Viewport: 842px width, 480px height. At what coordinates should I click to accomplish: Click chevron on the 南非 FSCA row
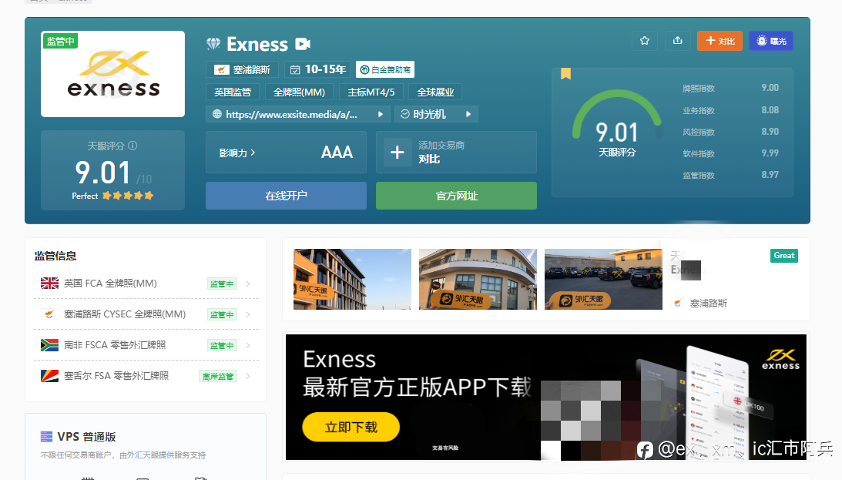(248, 345)
